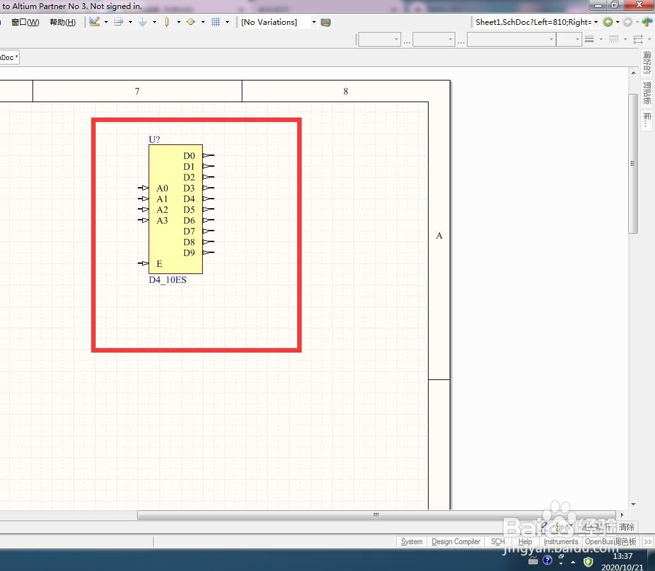The height and width of the screenshot is (571, 655).
Task: Expand drawing utility tools dropdown arrow
Action: [106, 22]
